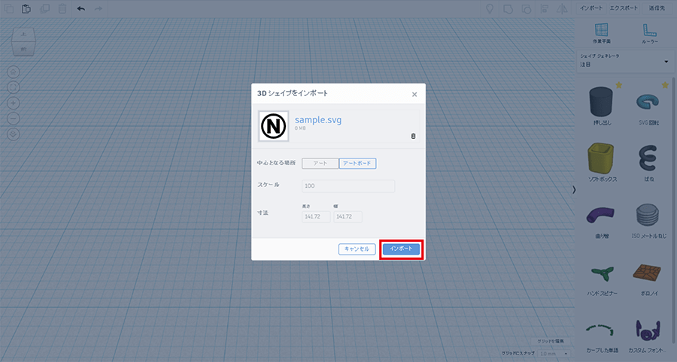Image resolution: width=677 pixels, height=362 pixels.
Task: Click the view cube
Action: pyautogui.click(x=23, y=42)
